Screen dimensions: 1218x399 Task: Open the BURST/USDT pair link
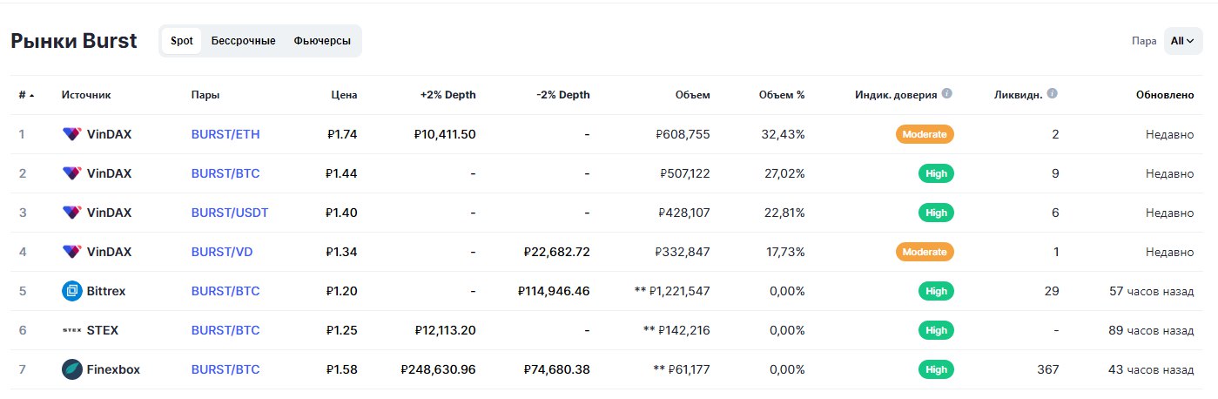point(230,213)
